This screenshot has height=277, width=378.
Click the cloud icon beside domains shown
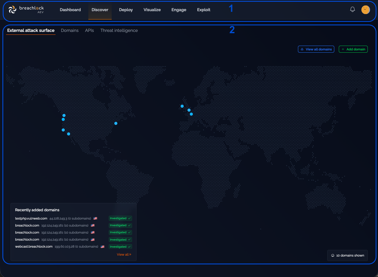tap(333, 256)
